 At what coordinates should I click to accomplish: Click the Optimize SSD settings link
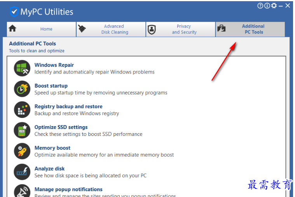pos(61,127)
